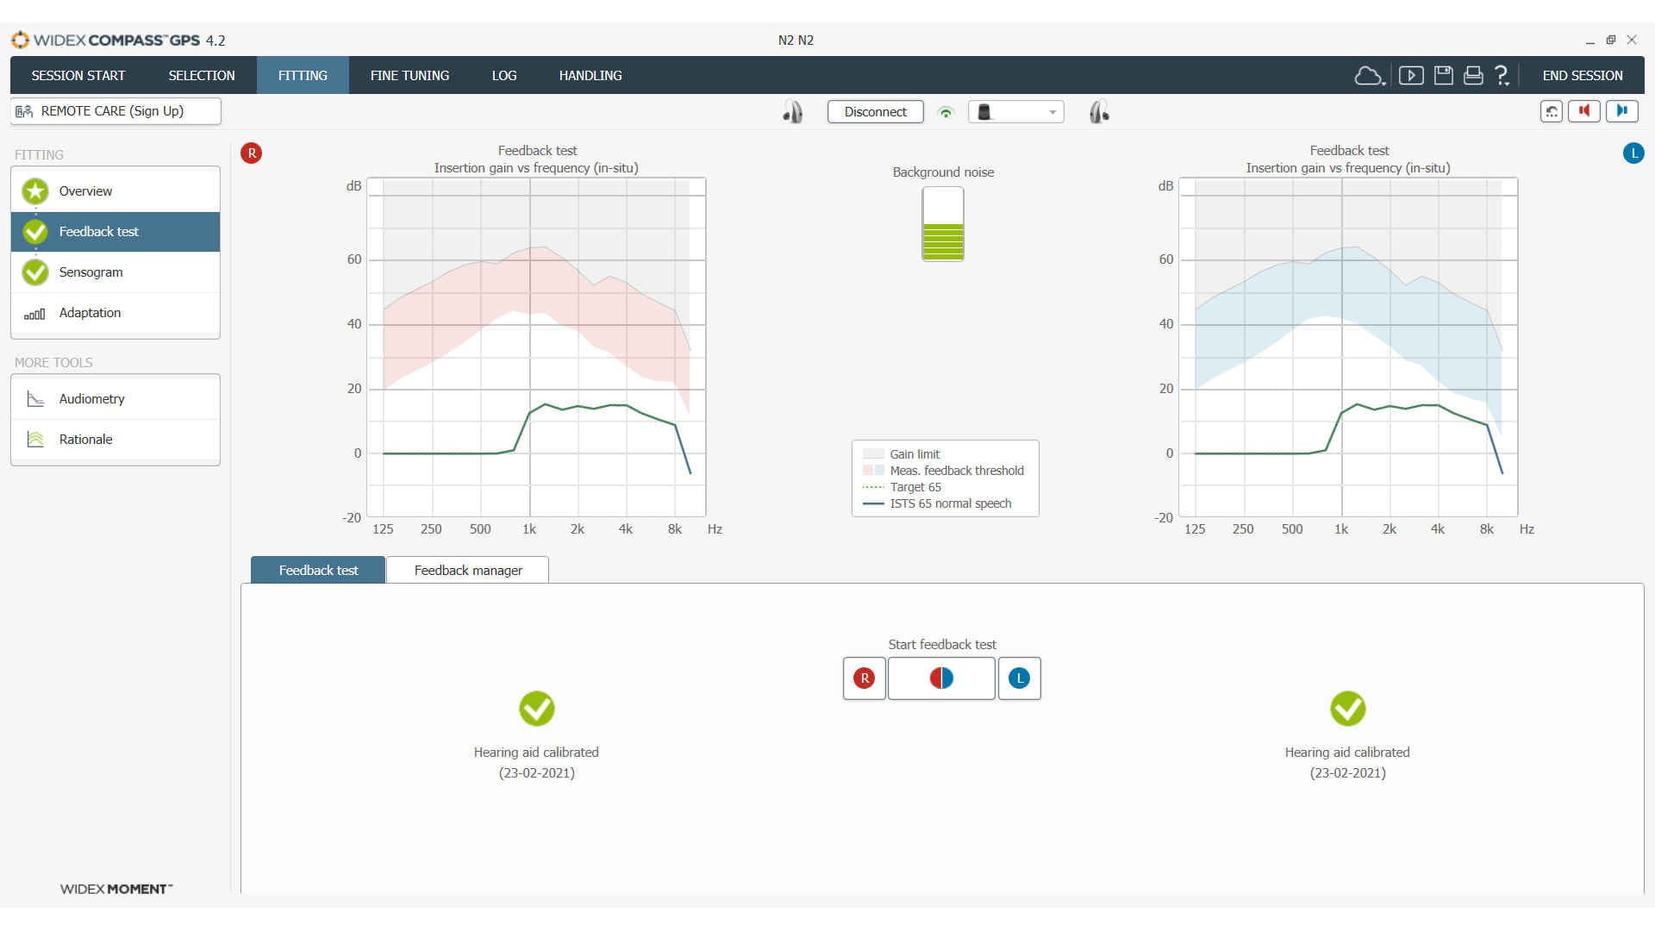Select the Audiometry tool

(x=91, y=398)
